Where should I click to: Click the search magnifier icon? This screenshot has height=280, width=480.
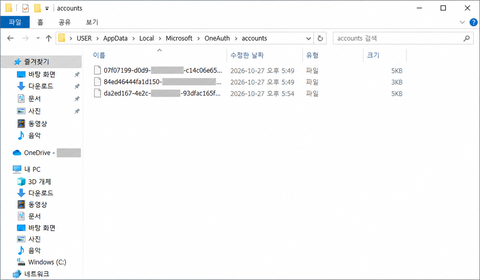(467, 38)
